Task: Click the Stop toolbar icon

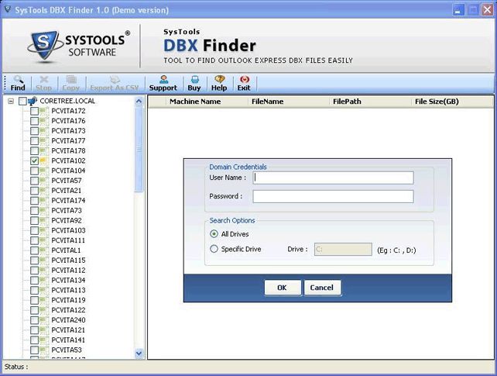Action: click(x=44, y=79)
